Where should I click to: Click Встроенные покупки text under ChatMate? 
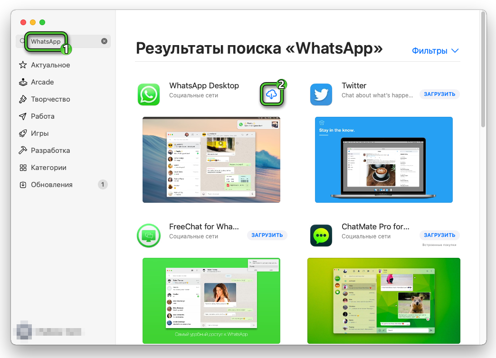pyautogui.click(x=439, y=245)
